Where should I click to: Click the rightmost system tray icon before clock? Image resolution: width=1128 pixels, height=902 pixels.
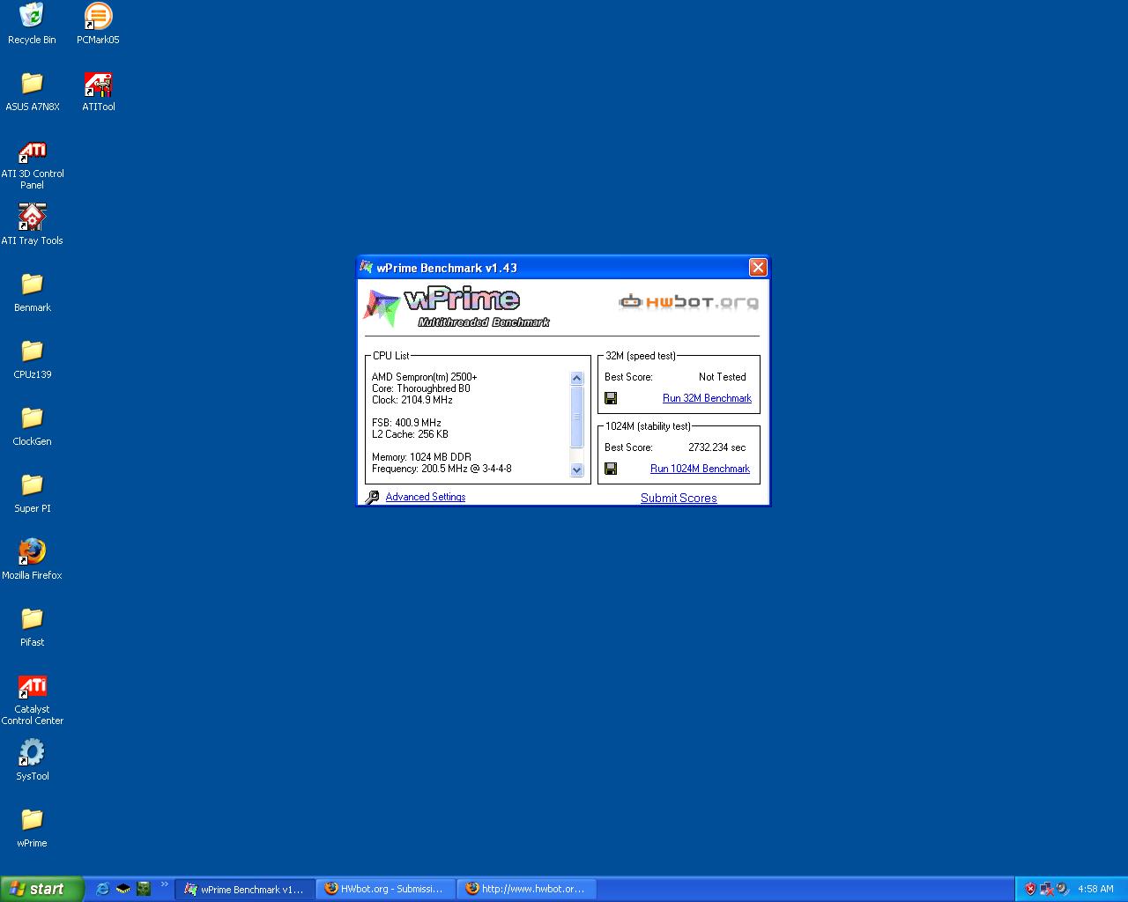pyautogui.click(x=1063, y=889)
